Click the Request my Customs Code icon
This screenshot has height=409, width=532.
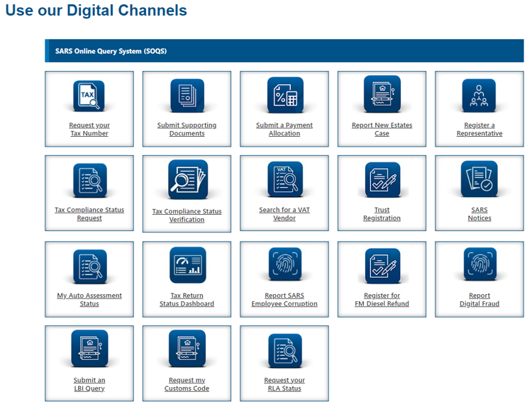[x=187, y=349]
